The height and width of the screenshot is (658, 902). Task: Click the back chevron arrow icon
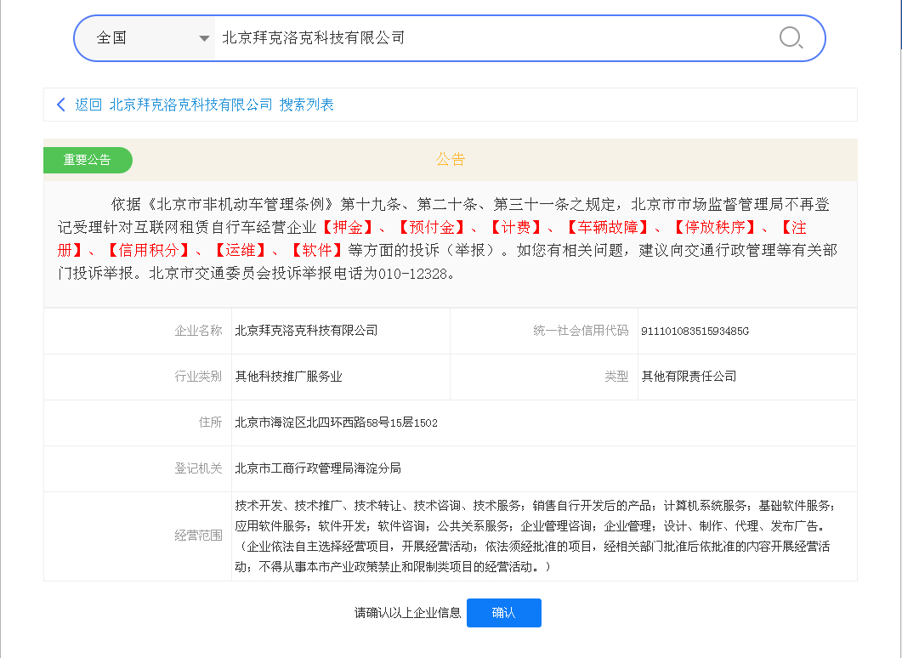(x=61, y=105)
